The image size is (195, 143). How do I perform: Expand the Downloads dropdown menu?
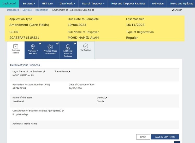pos(67,4)
